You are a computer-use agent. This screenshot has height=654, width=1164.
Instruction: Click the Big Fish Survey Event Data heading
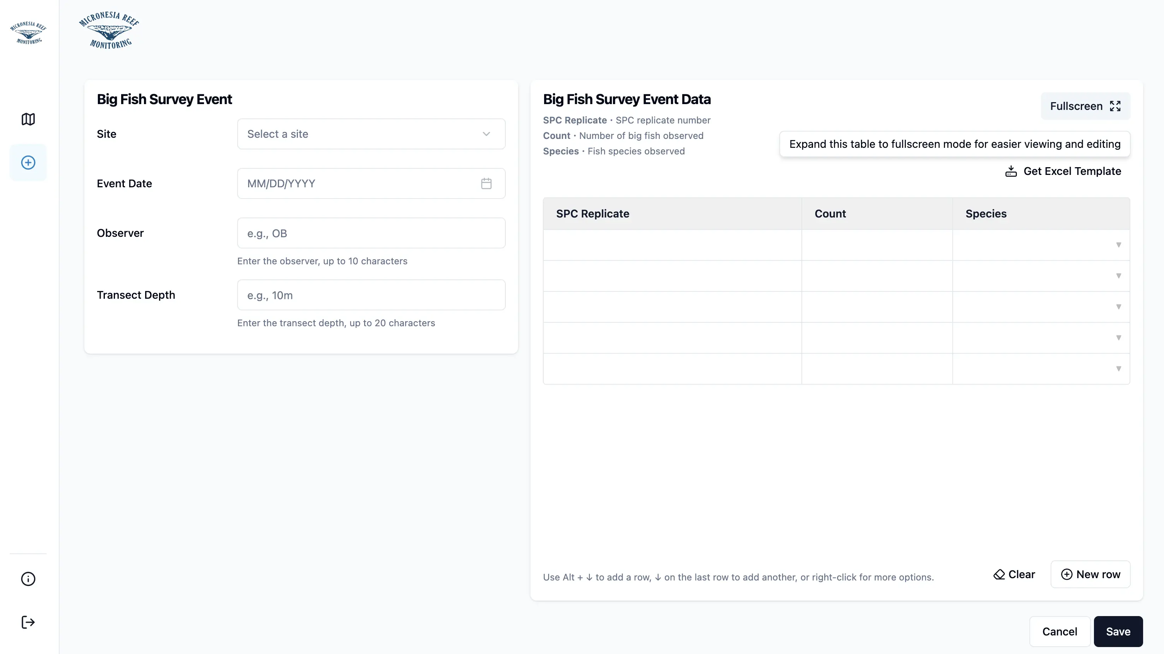click(627, 99)
